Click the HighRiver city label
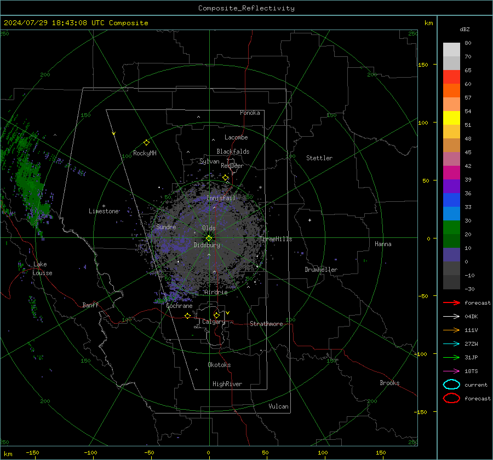493x460 pixels. (x=227, y=384)
